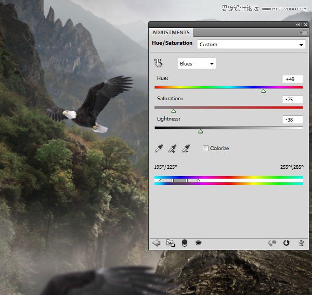Switch panel to expanded view icon
The height and width of the screenshot is (295, 312).
(171, 243)
